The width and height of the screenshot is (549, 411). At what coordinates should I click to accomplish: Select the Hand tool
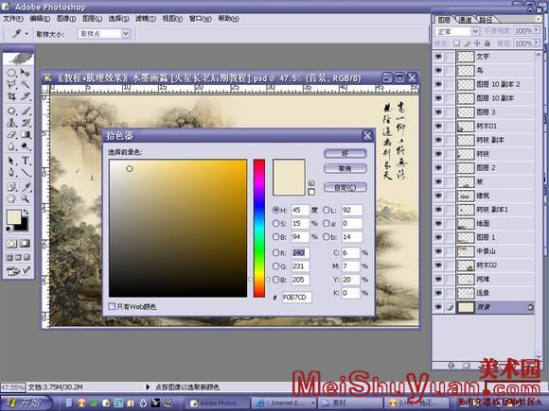[x=11, y=198]
